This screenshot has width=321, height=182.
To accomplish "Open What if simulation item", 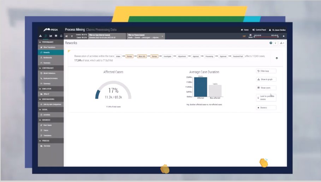I will click(51, 94).
